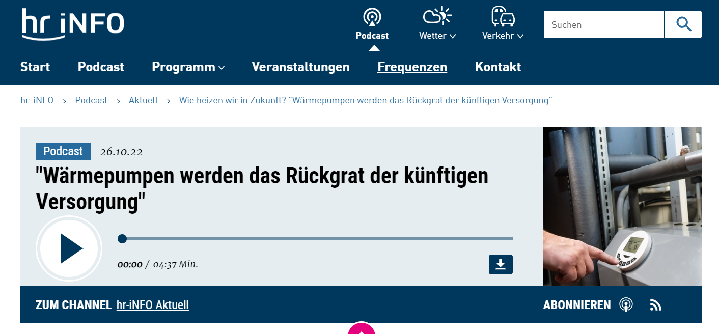719x334 pixels.
Task: Open Programm in main navigation
Action: (184, 67)
